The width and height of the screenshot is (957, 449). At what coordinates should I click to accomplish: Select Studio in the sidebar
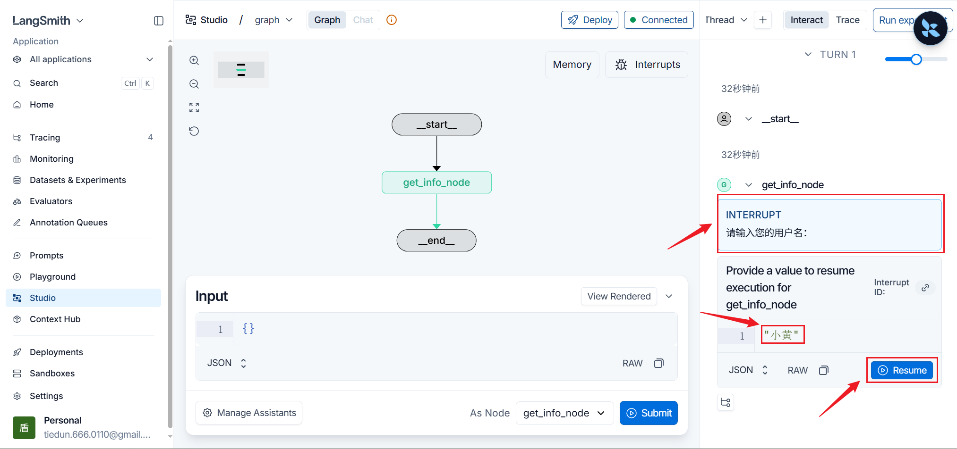[83, 298]
